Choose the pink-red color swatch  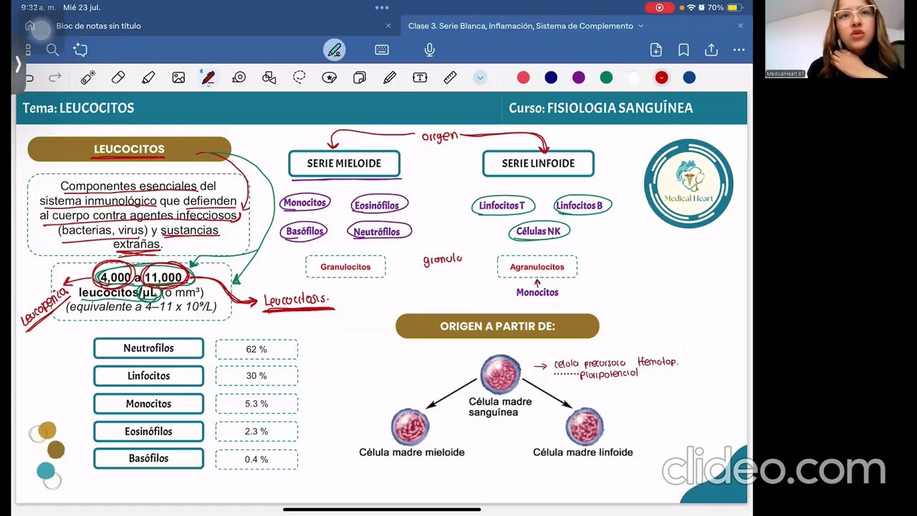(524, 77)
